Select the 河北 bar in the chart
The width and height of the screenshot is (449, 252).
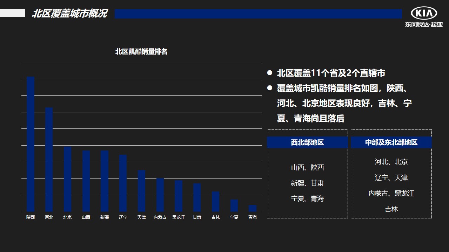(x=49, y=160)
